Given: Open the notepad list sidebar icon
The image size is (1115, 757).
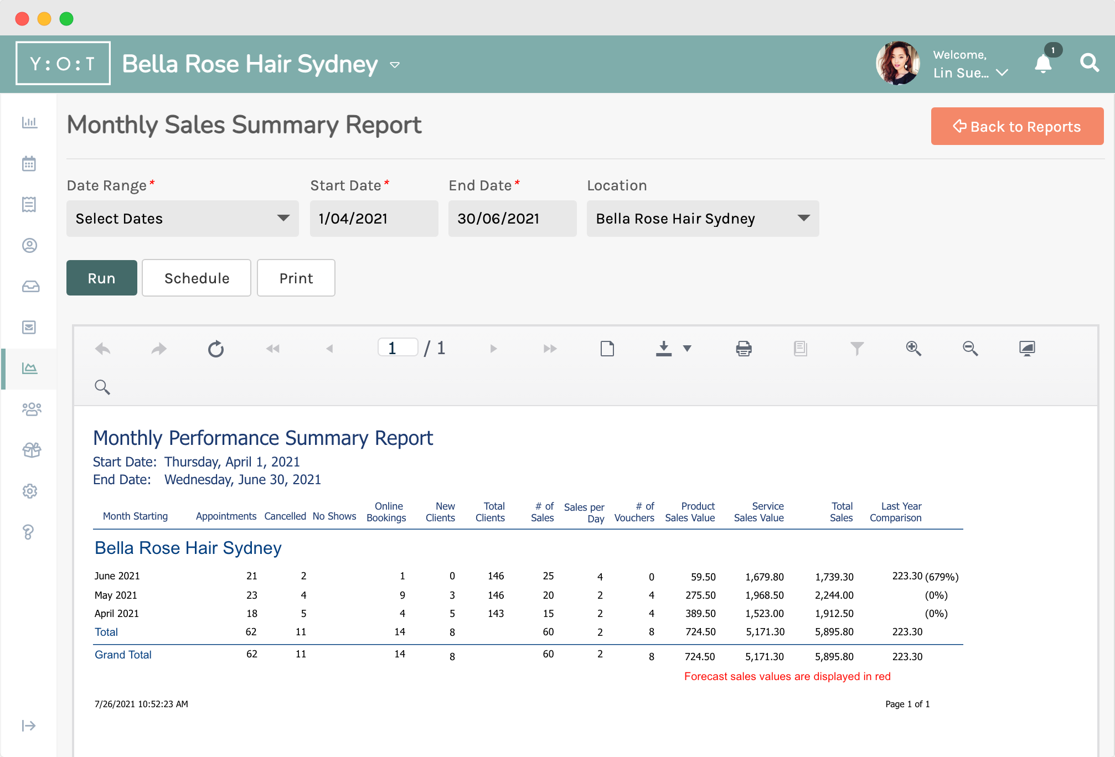Looking at the screenshot, I should coord(29,205).
